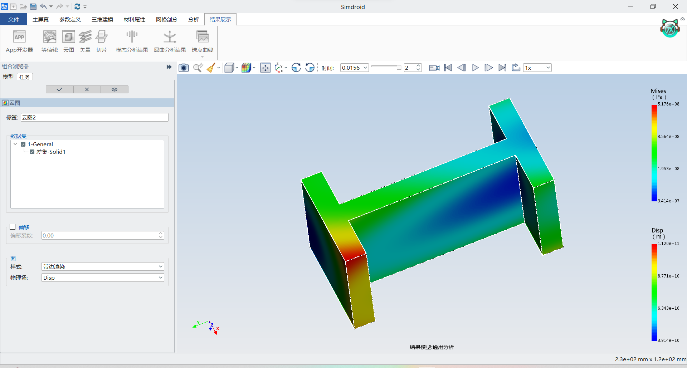The width and height of the screenshot is (687, 368).
Task: Collapse the 1-General tree node
Action: [x=15, y=144]
